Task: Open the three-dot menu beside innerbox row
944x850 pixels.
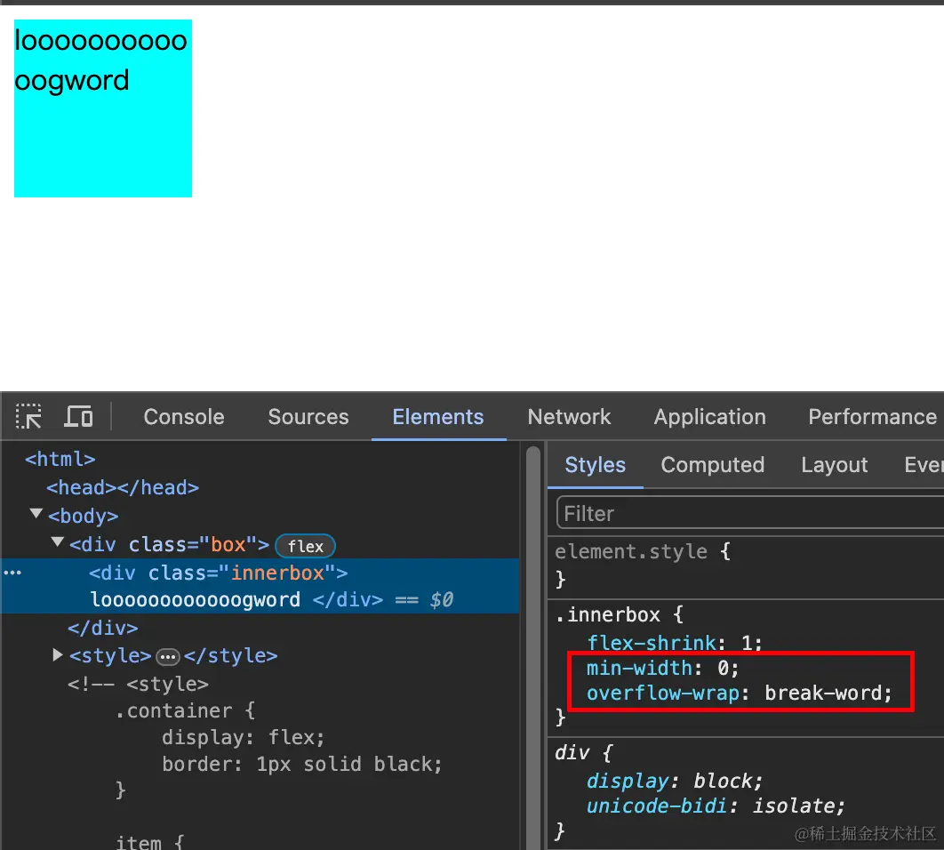Action: point(12,573)
